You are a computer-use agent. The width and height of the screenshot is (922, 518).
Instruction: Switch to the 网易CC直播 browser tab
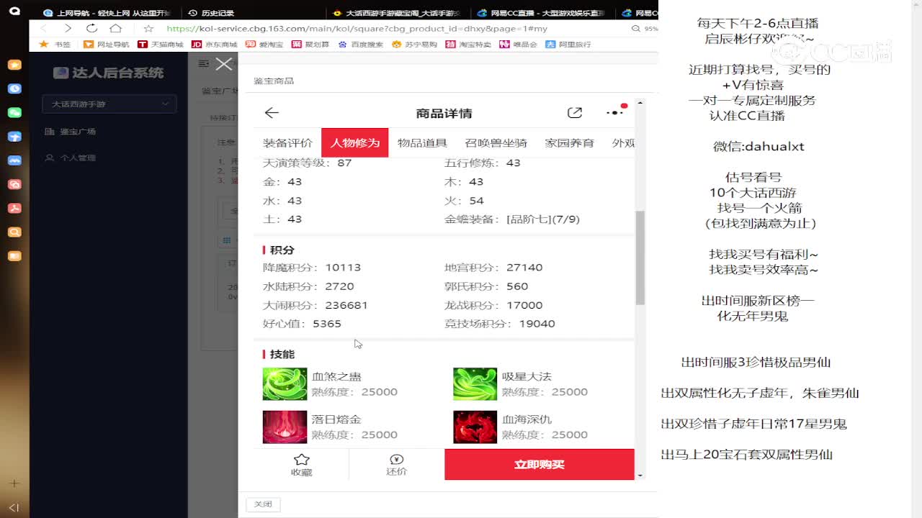pyautogui.click(x=540, y=13)
